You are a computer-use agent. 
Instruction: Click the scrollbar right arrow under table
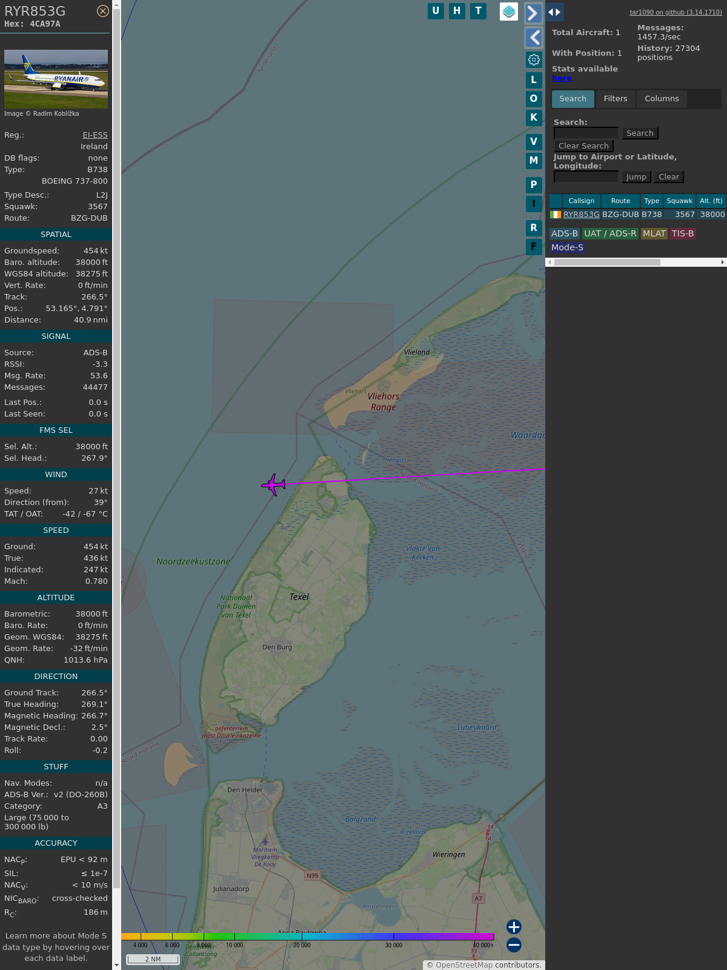(x=722, y=263)
